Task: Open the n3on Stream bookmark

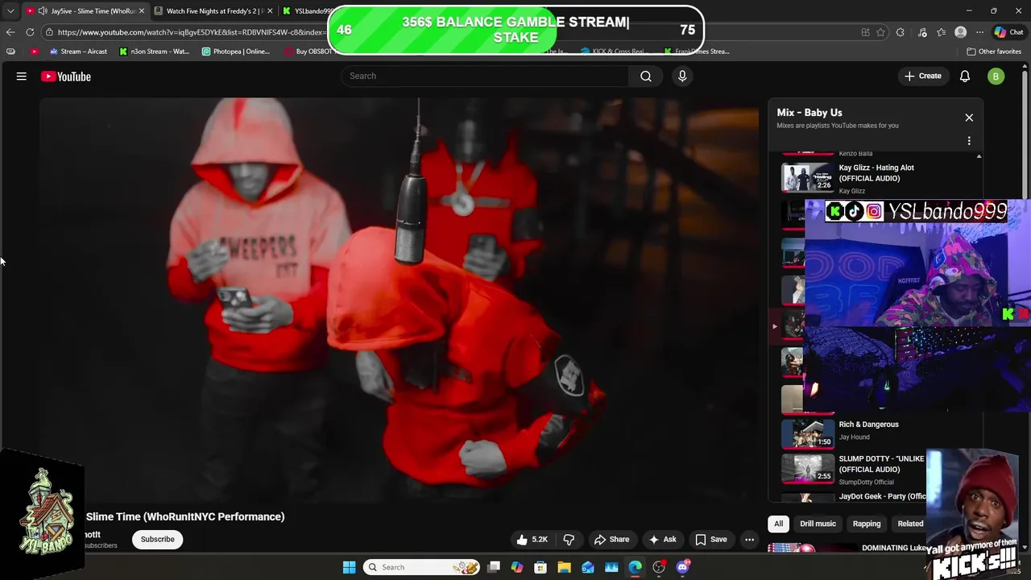Action: [x=155, y=52]
